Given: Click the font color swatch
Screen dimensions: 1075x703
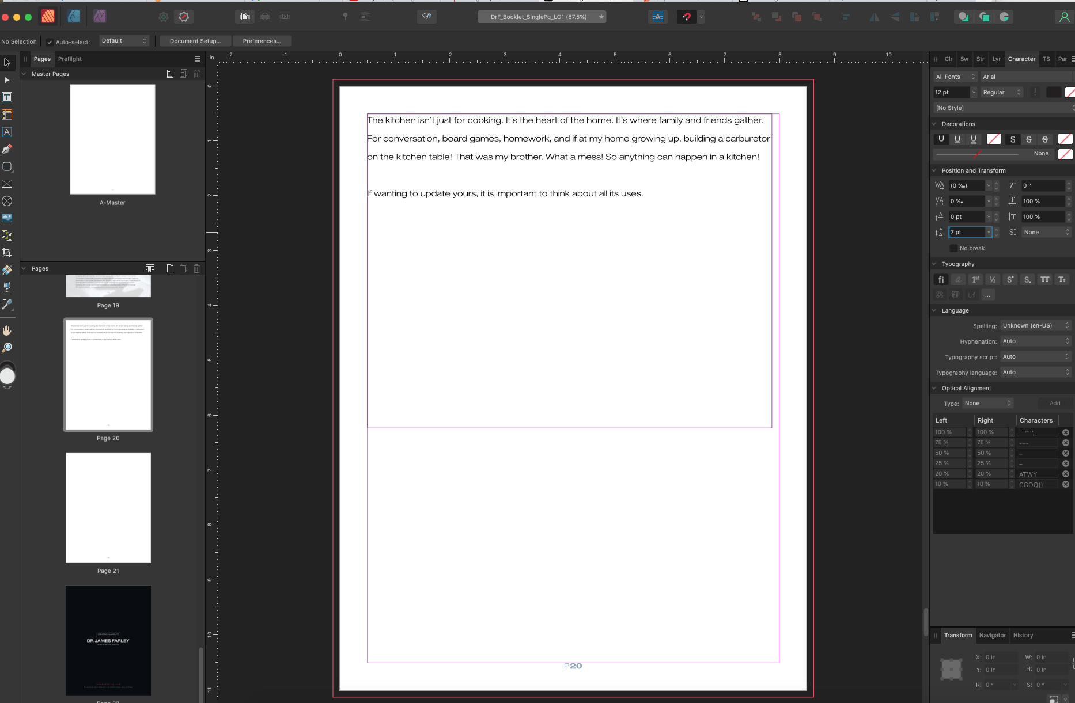Looking at the screenshot, I should (x=1055, y=92).
